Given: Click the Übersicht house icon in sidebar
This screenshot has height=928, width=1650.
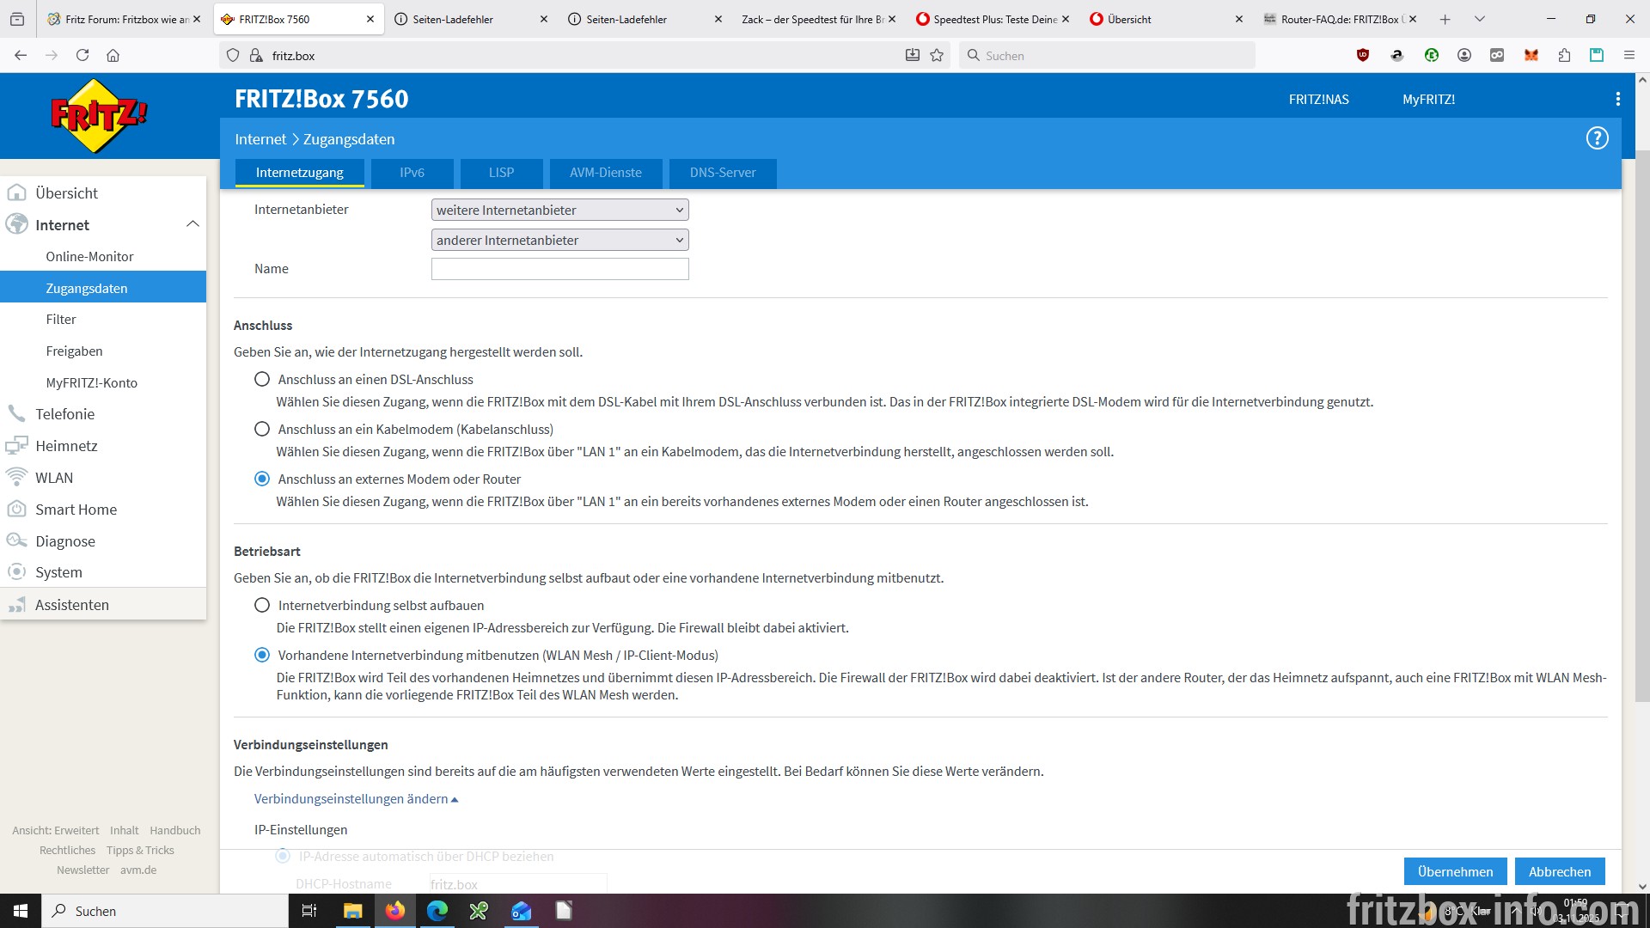Looking at the screenshot, I should point(16,192).
